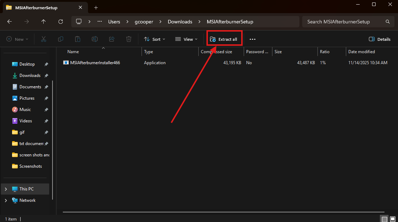Click the search magnifier icon

(x=388, y=22)
